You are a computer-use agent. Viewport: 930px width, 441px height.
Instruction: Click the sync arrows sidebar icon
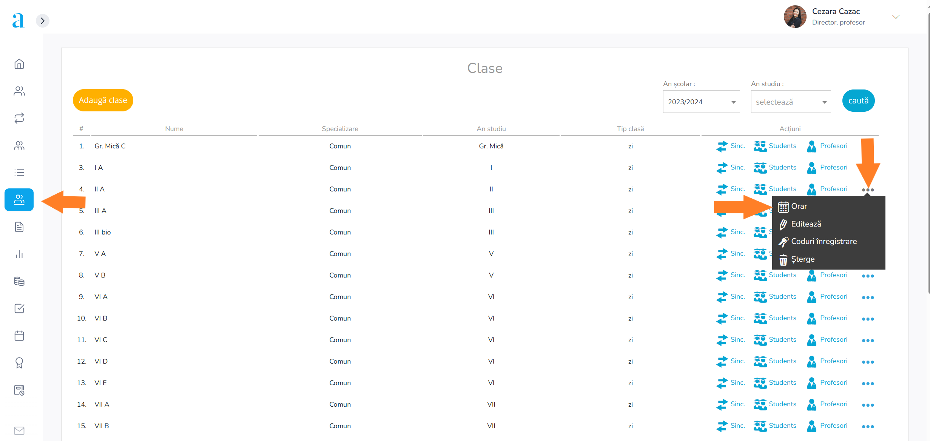[x=19, y=118]
